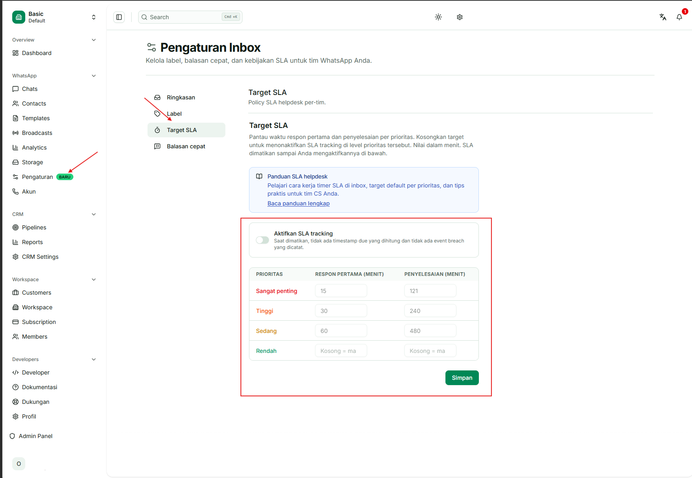Viewport: 692px width, 478px height.
Task: Open the Basic Default workspace switcher
Action: point(54,17)
